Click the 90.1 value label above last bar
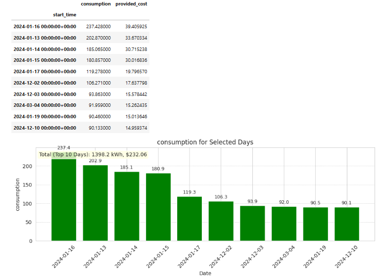Image resolution: width=380 pixels, height=278 pixels. (347, 203)
